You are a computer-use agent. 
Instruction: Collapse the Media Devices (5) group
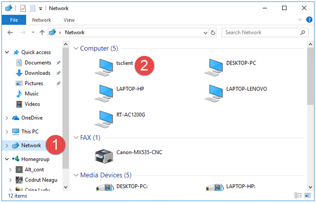click(x=76, y=175)
